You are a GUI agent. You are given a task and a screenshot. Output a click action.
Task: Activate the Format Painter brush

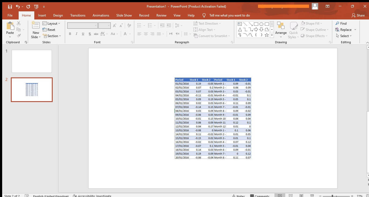(19, 36)
